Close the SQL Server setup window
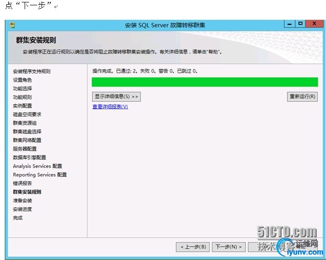326x260 pixels. [x=314, y=24]
